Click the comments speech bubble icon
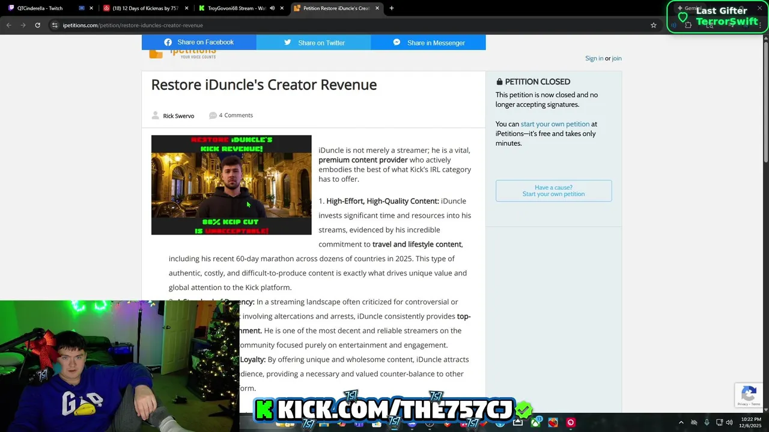Screen dimensions: 769x432 pos(213,115)
